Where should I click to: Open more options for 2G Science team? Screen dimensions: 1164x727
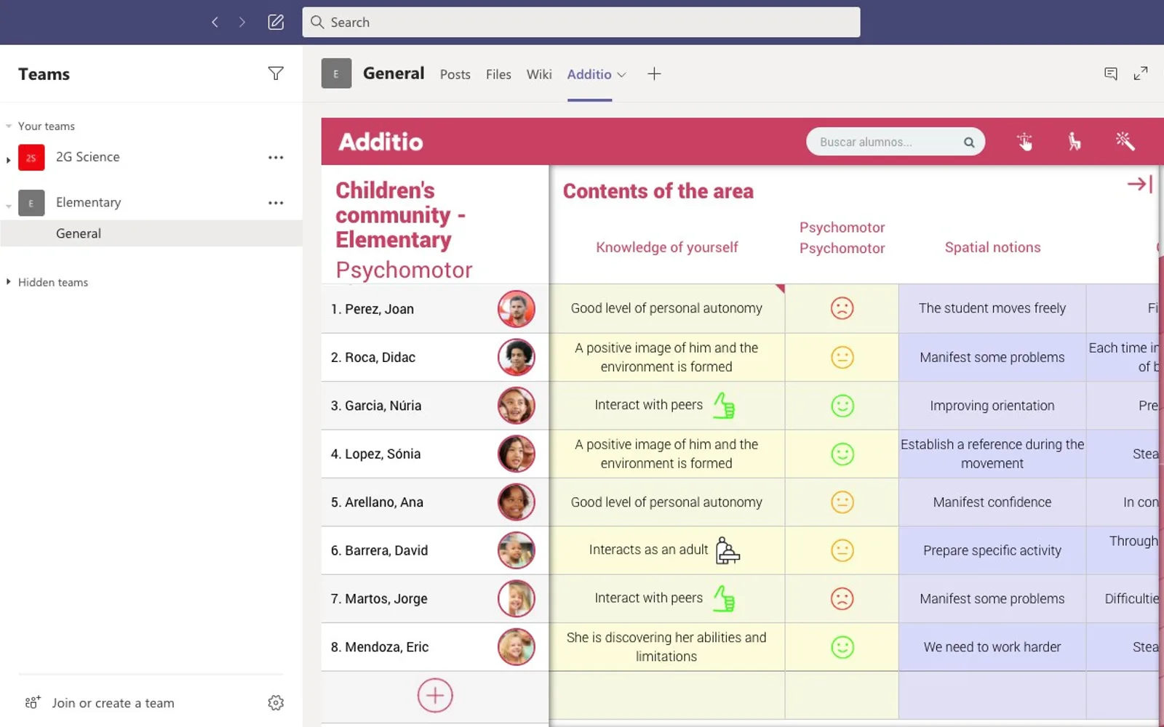pos(276,157)
